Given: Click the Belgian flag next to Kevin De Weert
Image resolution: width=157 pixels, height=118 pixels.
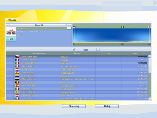Looking at the screenshot, I should click(x=17, y=82).
